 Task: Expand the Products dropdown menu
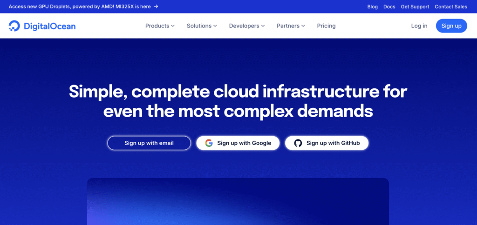tap(160, 26)
